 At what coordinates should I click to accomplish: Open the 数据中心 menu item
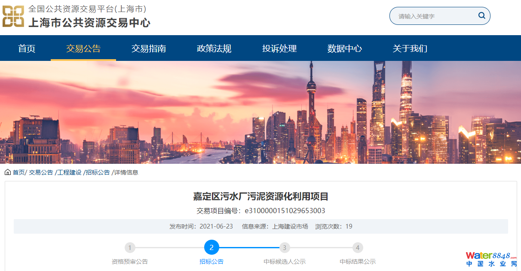coord(345,48)
